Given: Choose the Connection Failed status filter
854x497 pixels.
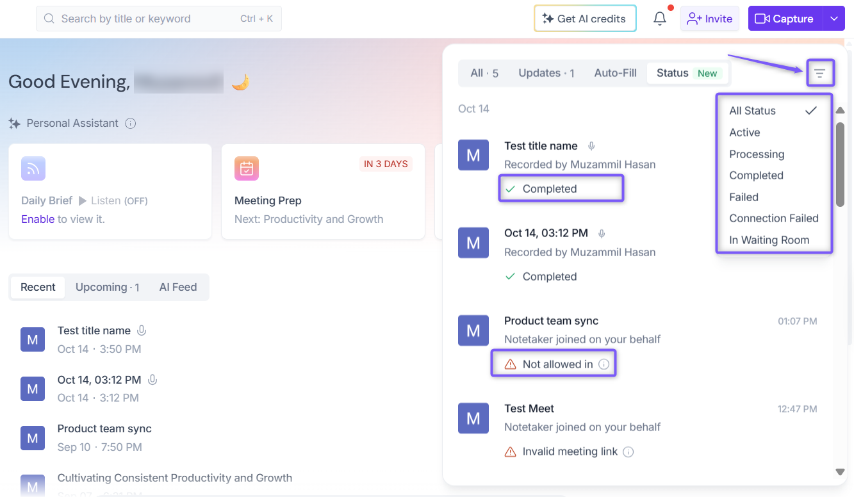Looking at the screenshot, I should pos(773,218).
